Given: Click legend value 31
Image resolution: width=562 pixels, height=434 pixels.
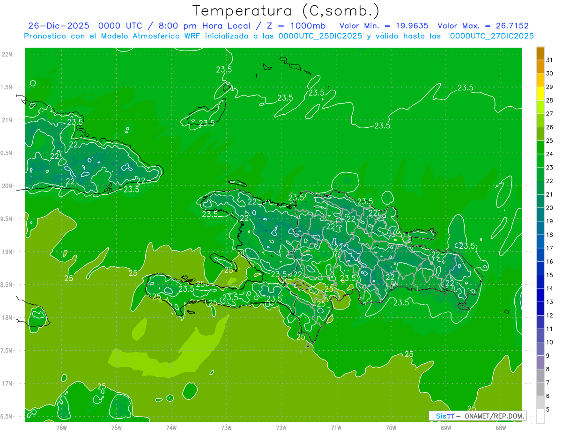Looking at the screenshot, I should pos(550,60).
